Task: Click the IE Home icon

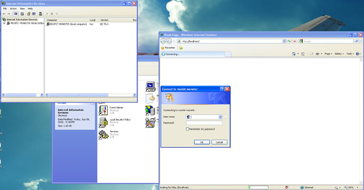Action: click(294, 54)
